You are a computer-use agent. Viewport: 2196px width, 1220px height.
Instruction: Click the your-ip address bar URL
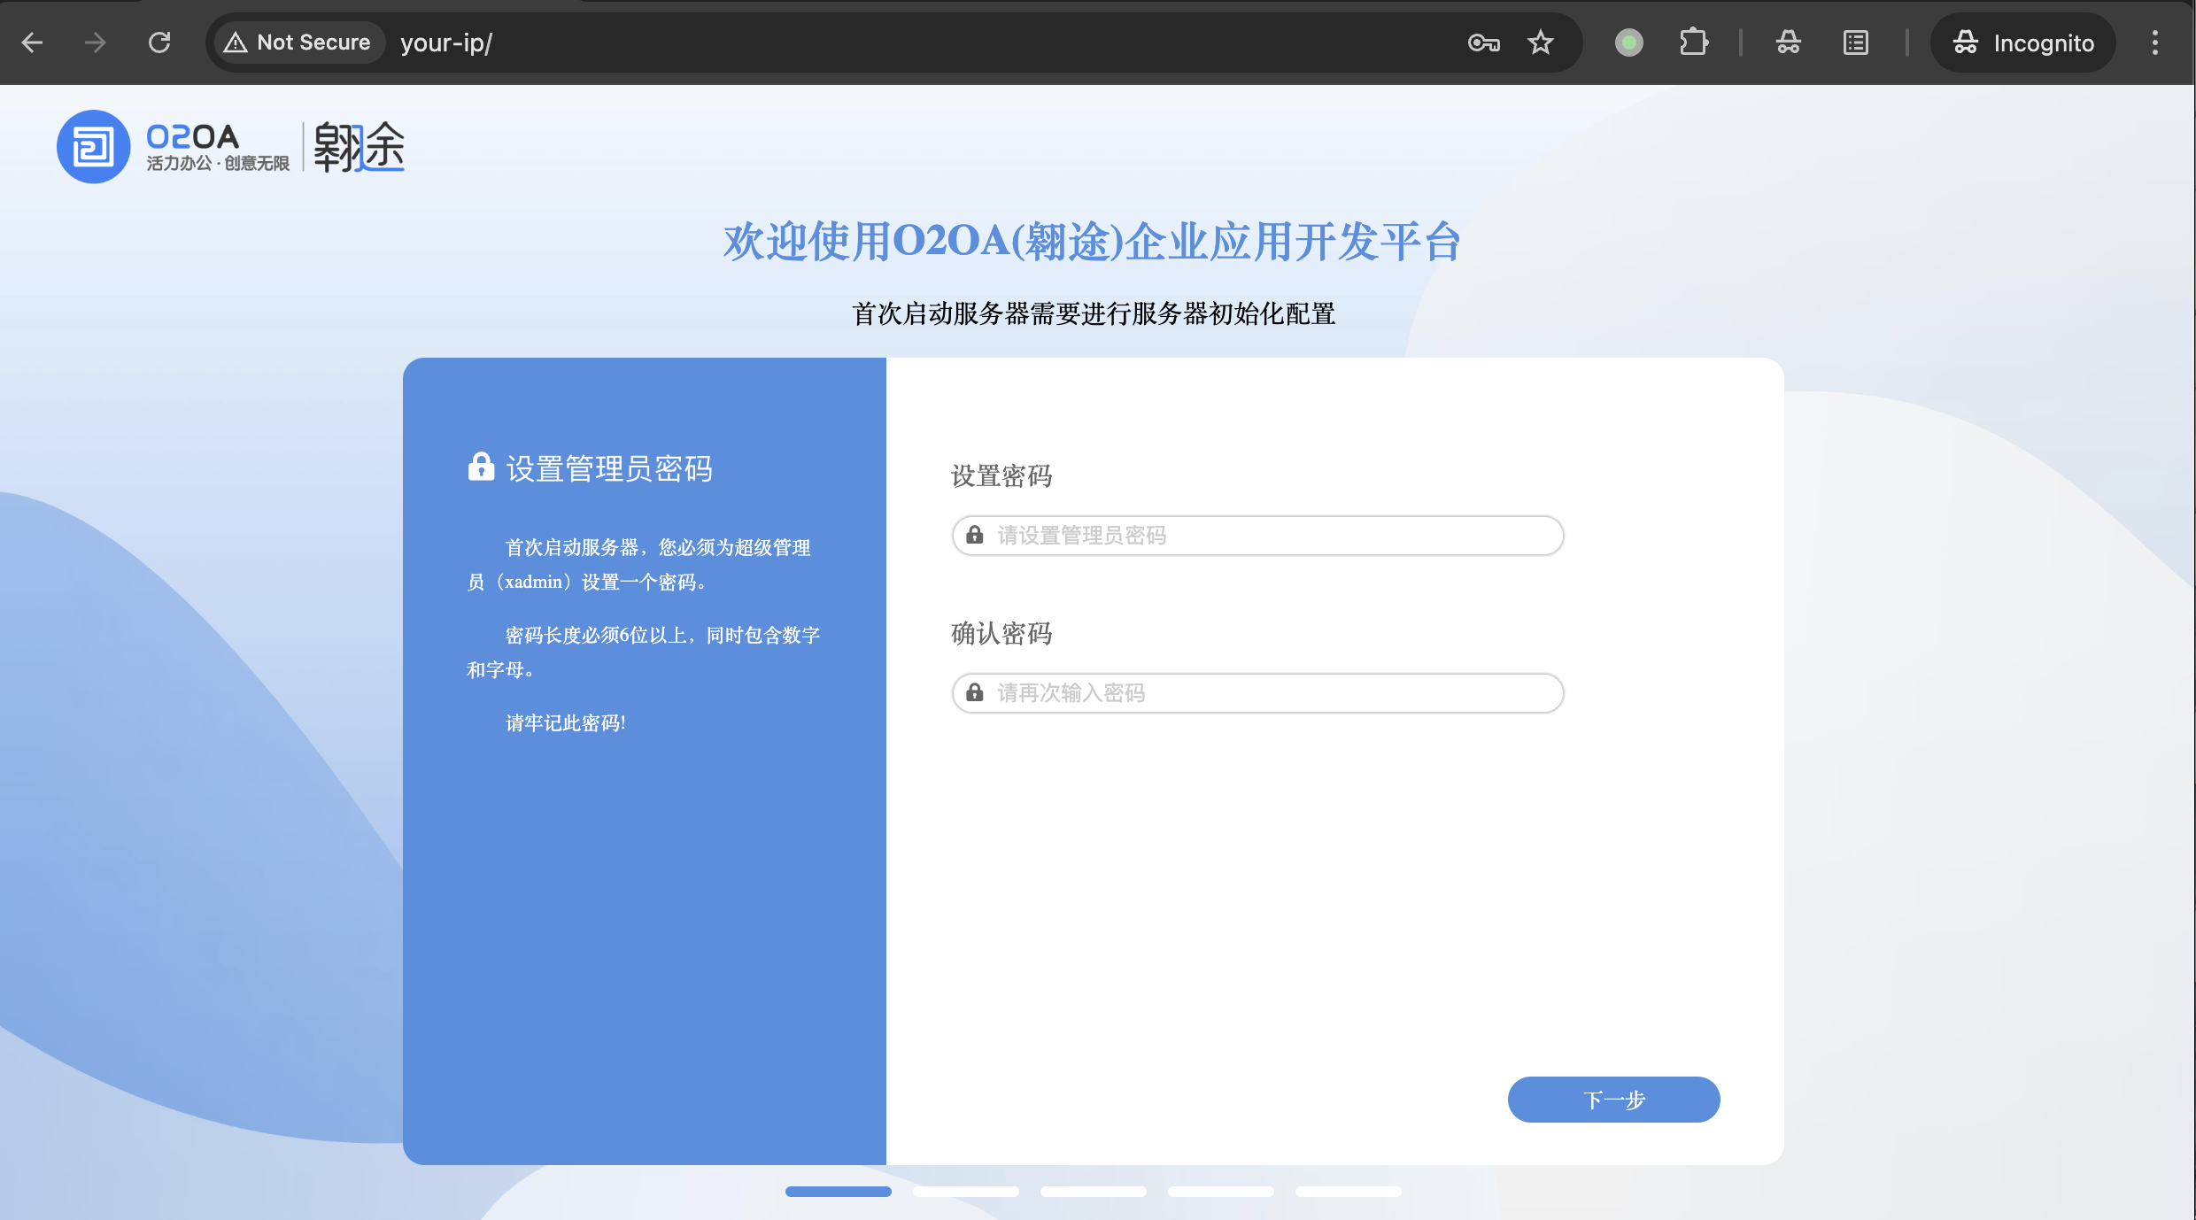coord(446,42)
